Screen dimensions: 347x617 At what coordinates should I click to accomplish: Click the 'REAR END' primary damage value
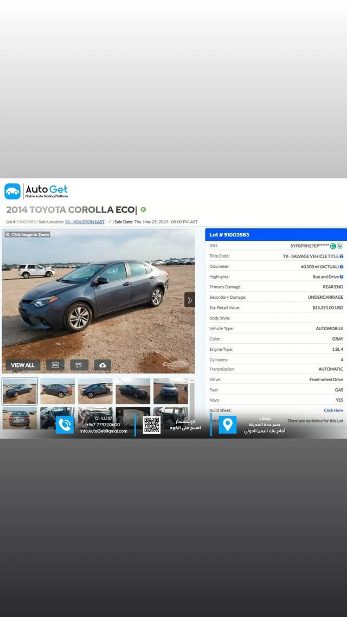(333, 287)
